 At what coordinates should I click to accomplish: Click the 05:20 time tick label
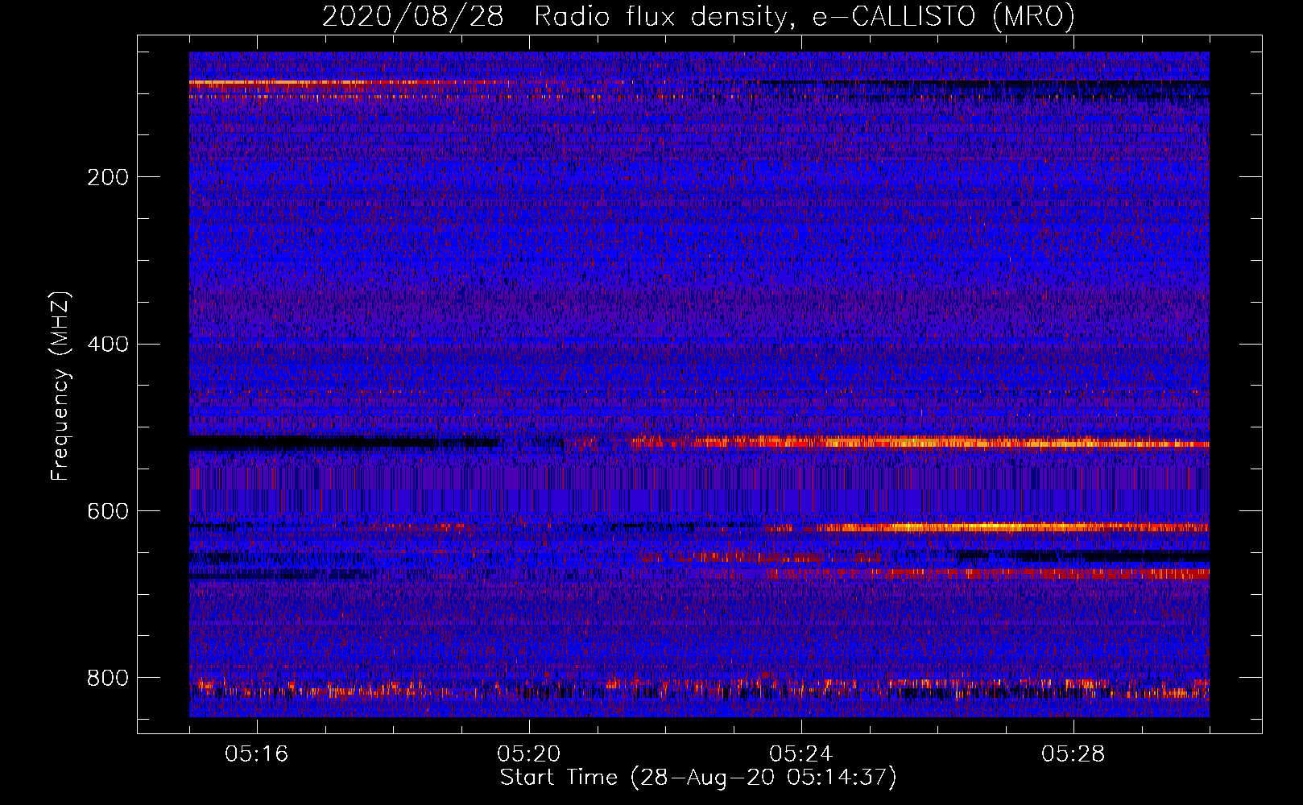(x=529, y=754)
